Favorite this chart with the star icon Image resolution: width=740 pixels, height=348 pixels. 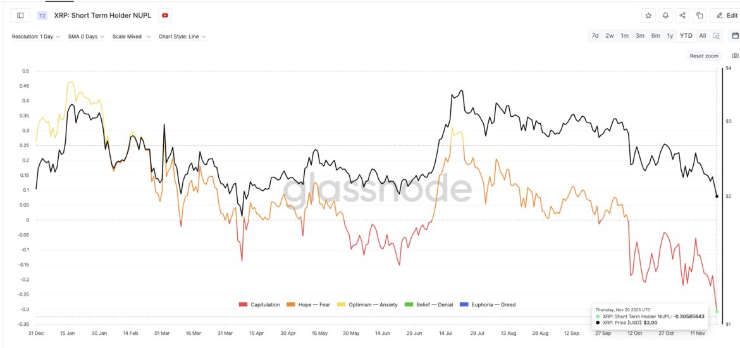[x=648, y=15]
